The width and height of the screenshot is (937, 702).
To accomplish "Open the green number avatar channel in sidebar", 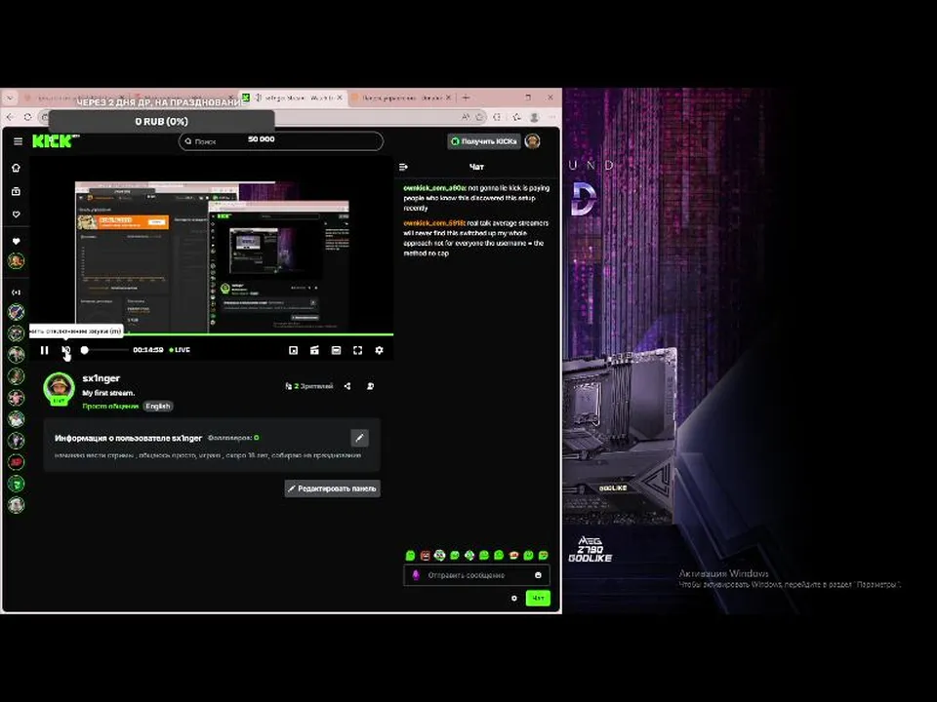I will tap(17, 484).
